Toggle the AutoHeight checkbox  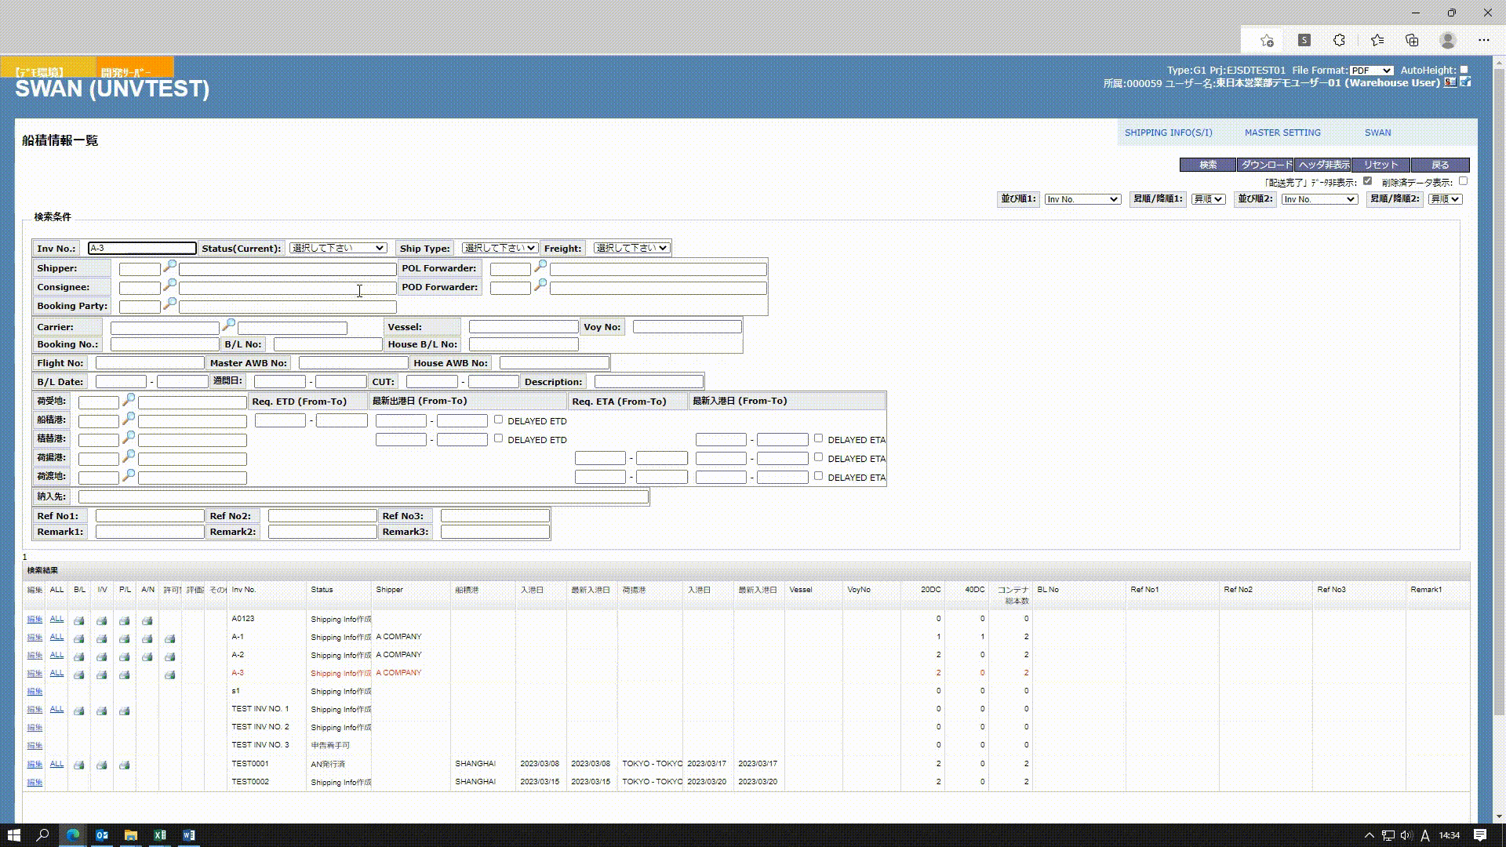[1464, 70]
